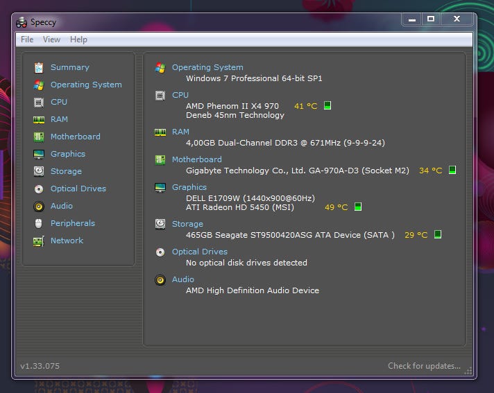Image resolution: width=494 pixels, height=393 pixels.
Task: Select Graphics in the sidebar list
Action: tap(68, 154)
